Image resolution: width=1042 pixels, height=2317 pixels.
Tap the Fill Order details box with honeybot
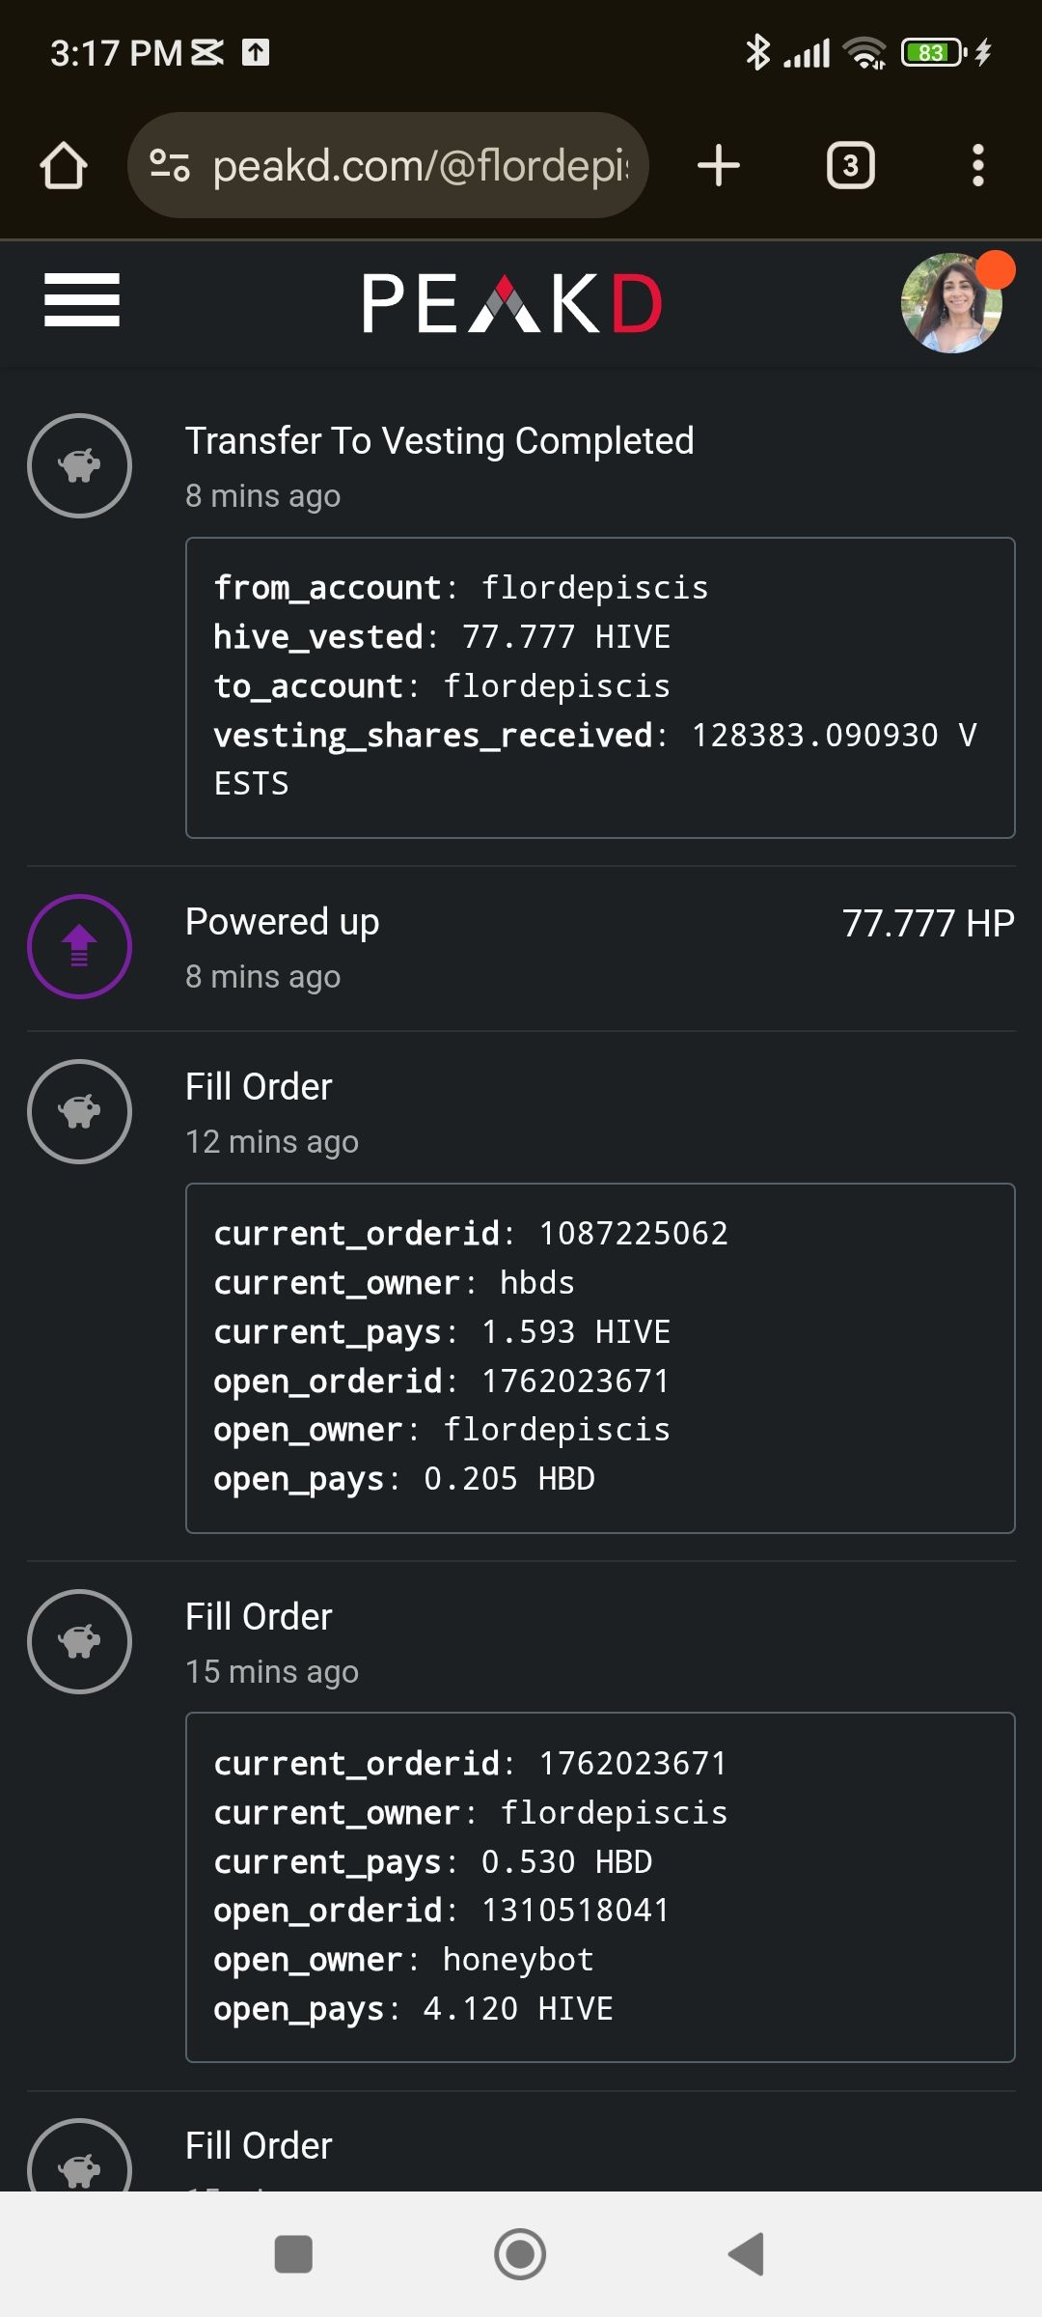click(x=599, y=1886)
